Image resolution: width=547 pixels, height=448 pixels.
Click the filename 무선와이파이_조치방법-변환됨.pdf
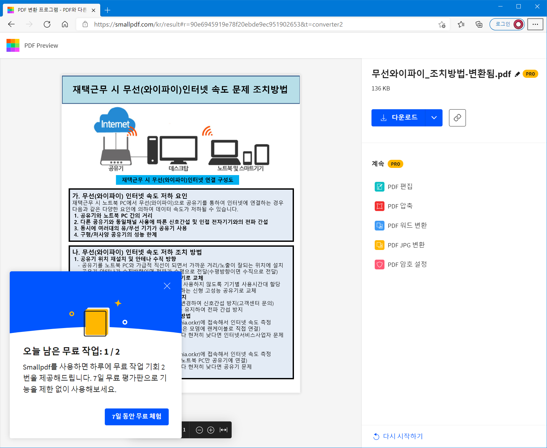click(441, 74)
